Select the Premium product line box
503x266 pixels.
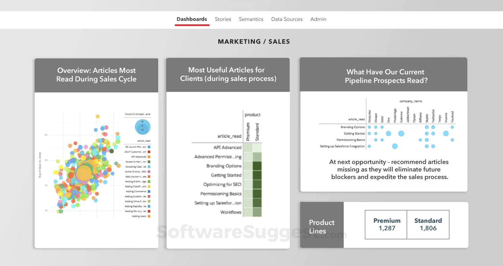coord(386,224)
